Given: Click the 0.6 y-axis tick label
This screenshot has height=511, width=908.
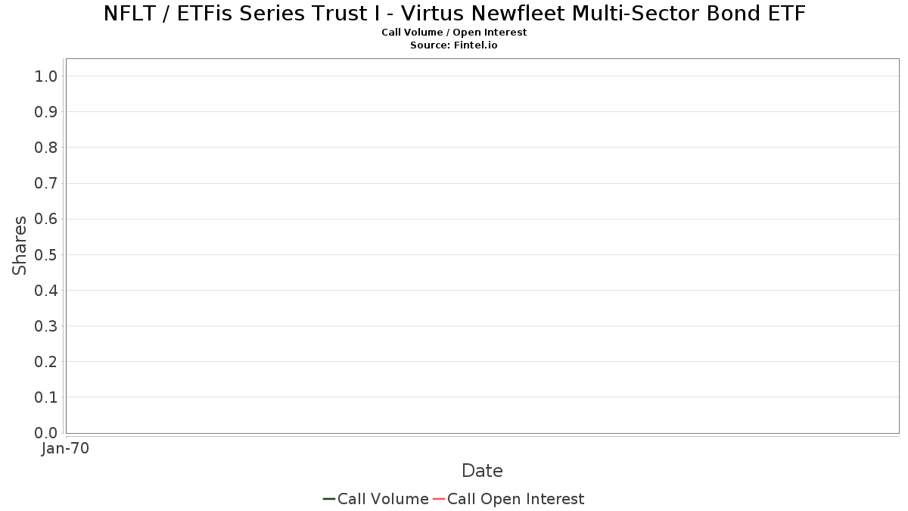Looking at the screenshot, I should coord(47,219).
